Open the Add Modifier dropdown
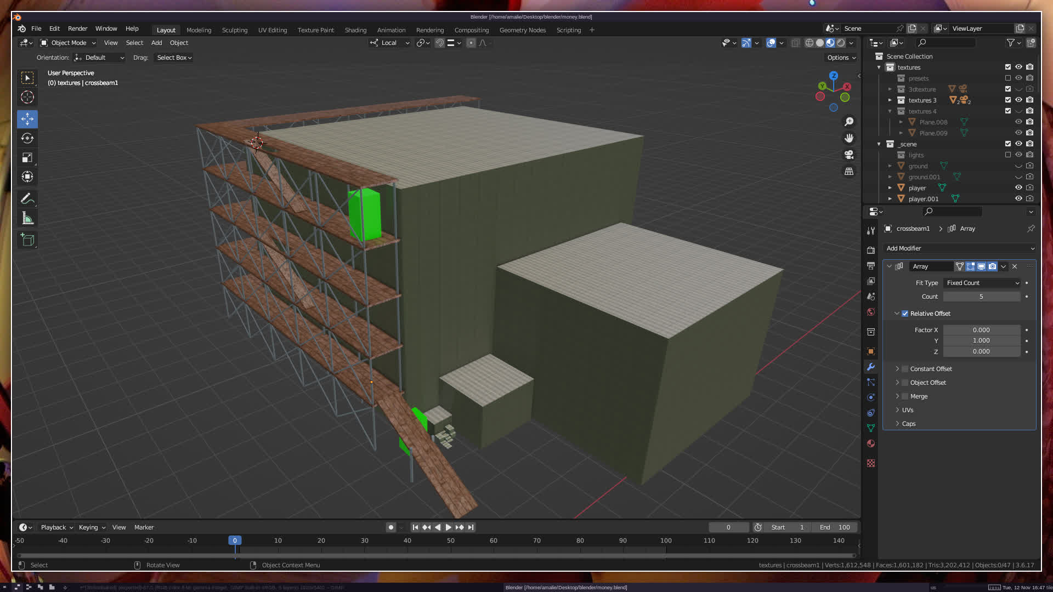1053x592 pixels. (x=960, y=248)
